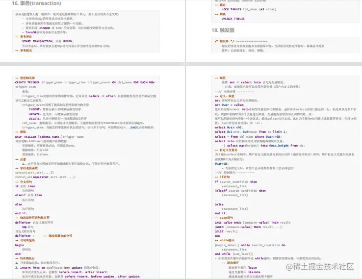Click the 'concat(str1,str2,...)' line
362x279 pixels.
(34, 173)
